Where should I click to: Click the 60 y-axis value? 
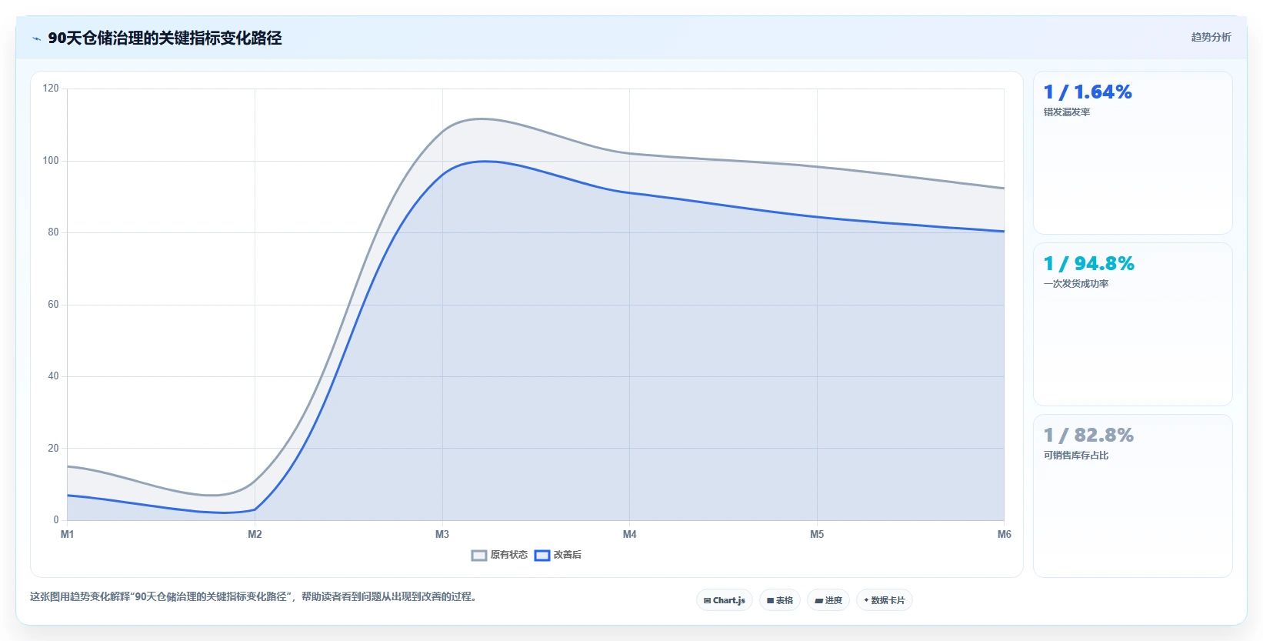(53, 305)
